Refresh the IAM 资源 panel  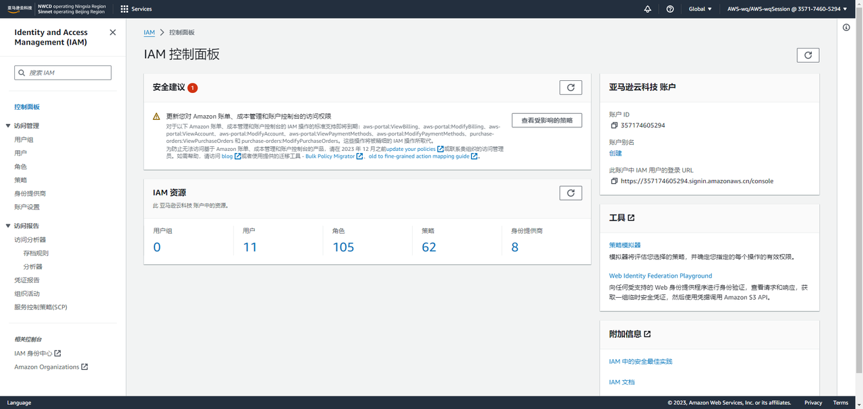point(570,193)
